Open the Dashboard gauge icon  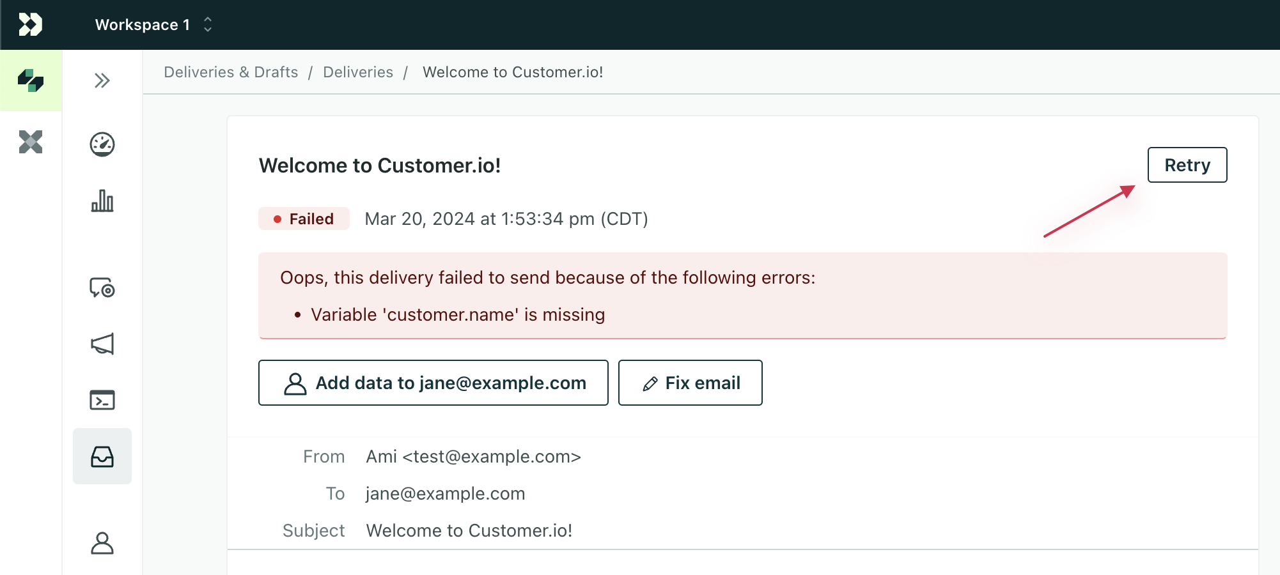point(102,144)
